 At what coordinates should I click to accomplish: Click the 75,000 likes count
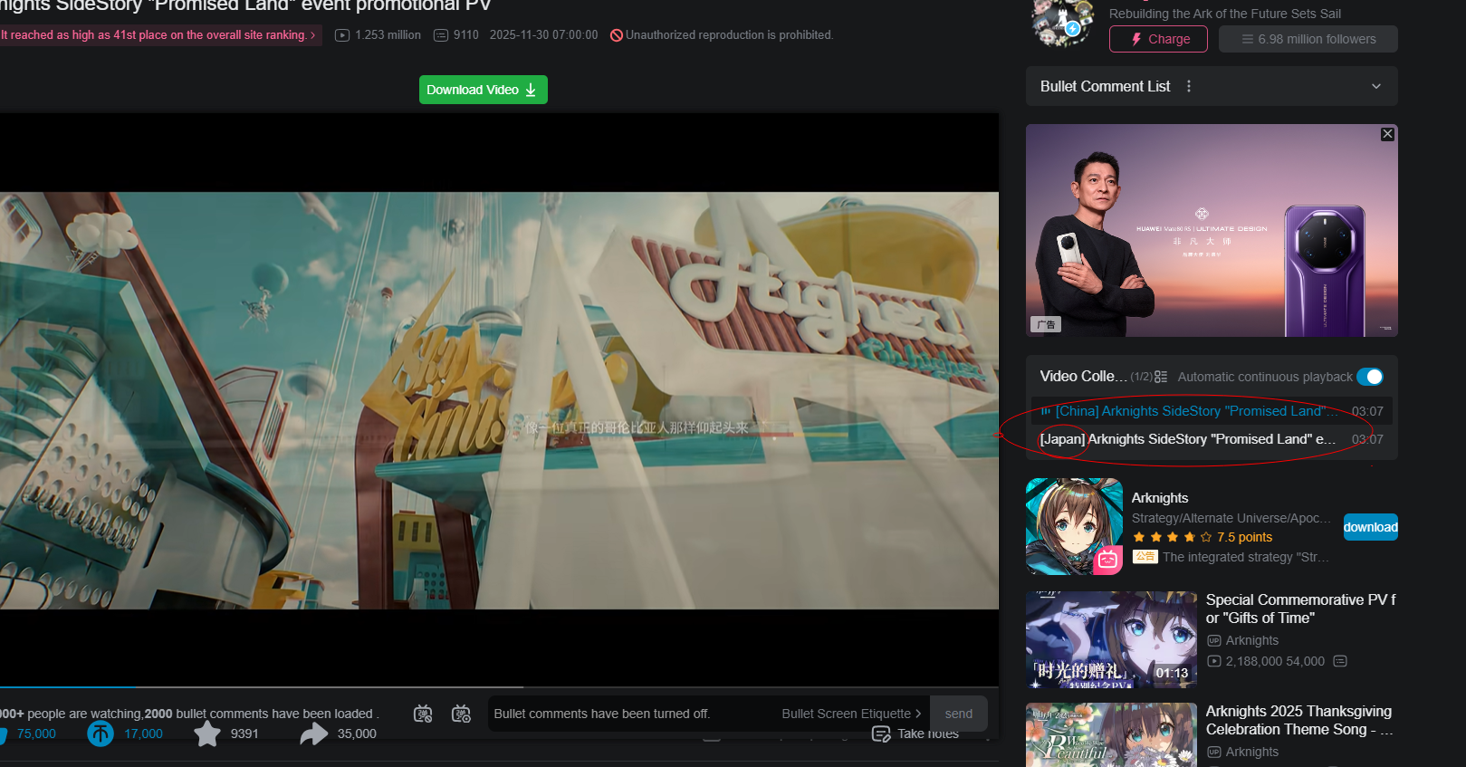36,733
